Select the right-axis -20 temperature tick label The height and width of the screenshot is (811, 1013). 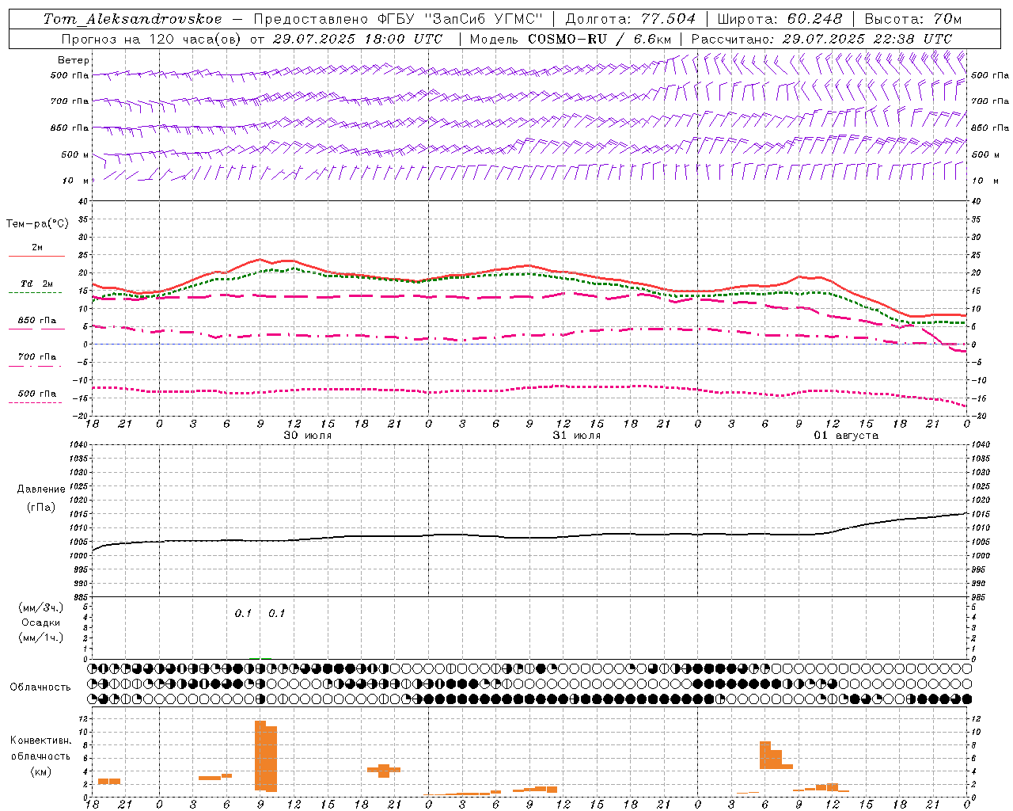click(x=977, y=417)
